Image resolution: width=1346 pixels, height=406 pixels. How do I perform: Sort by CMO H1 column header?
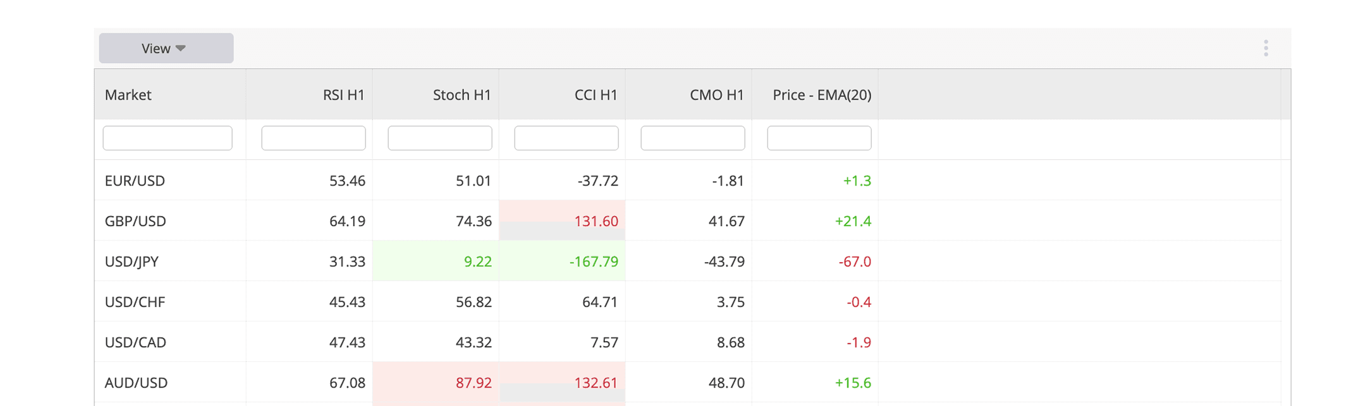click(x=716, y=95)
